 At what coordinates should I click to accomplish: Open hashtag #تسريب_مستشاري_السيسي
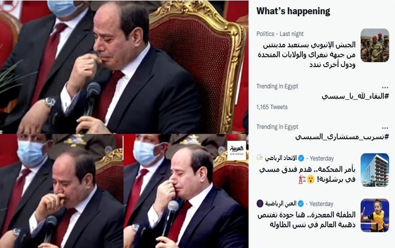click(342, 137)
